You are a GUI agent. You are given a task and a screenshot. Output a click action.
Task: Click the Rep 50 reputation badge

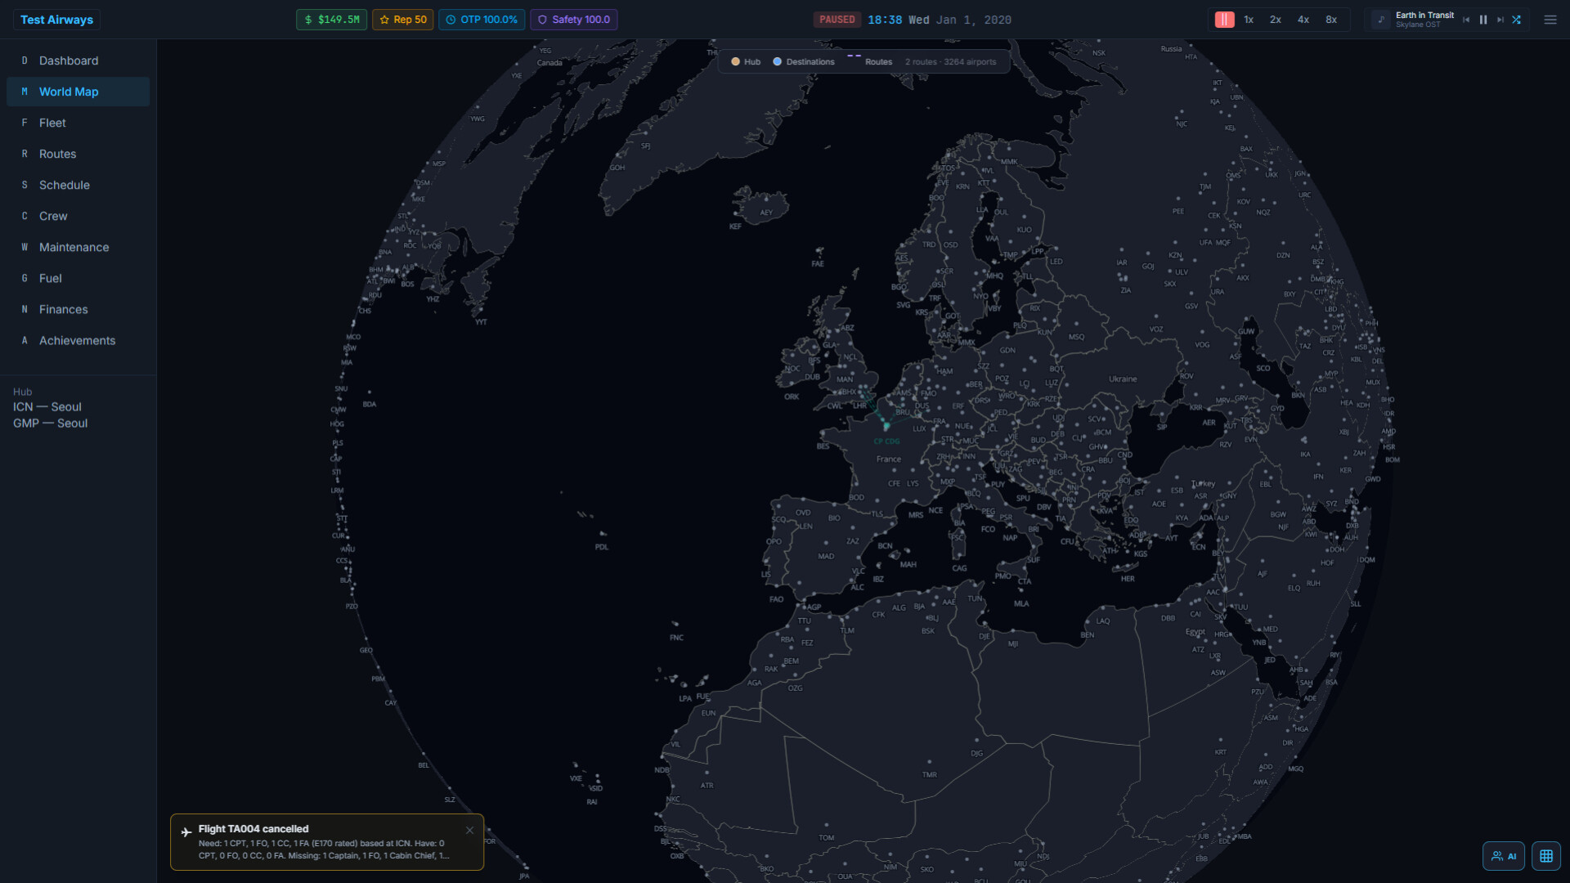[x=402, y=20]
